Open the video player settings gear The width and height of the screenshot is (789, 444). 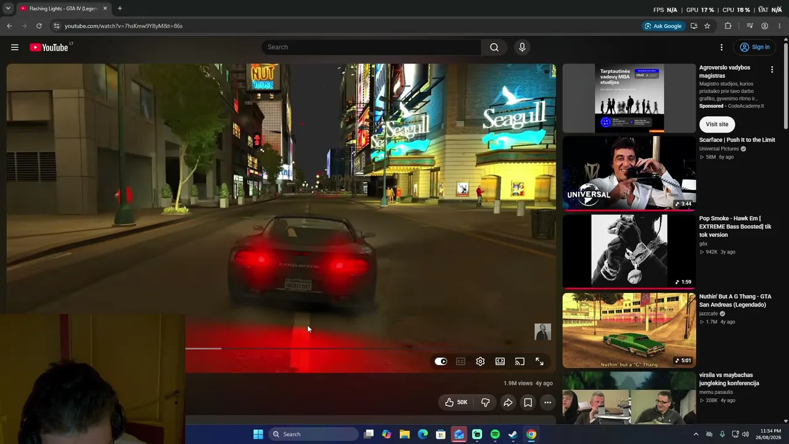(x=480, y=362)
